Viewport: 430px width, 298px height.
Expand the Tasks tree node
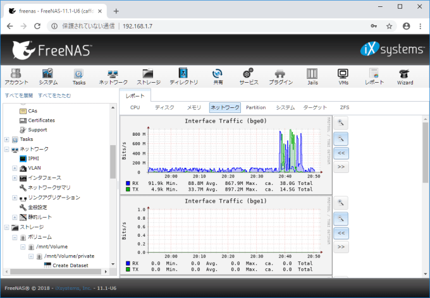[x=6, y=140]
